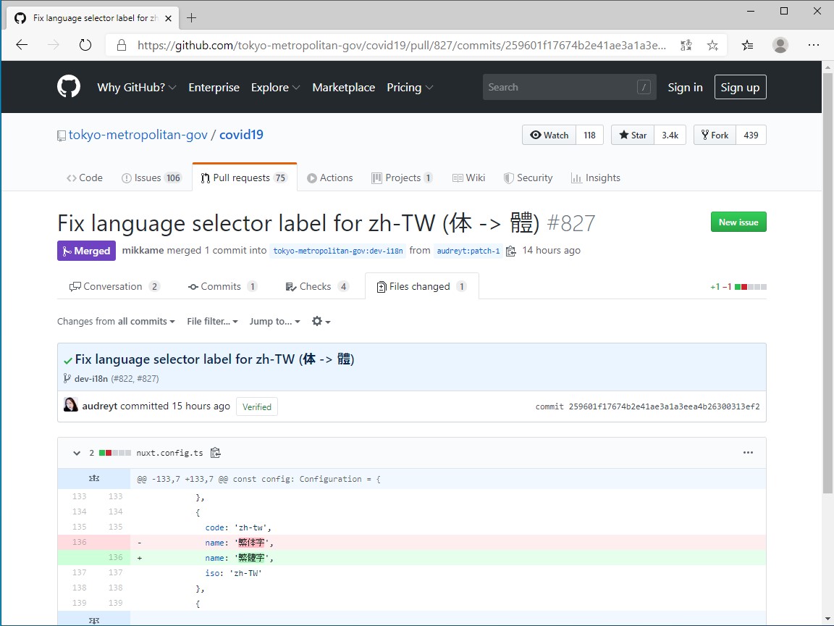Open the 'Jump to...' dropdown
Screen dimensions: 834x626
tap(273, 321)
